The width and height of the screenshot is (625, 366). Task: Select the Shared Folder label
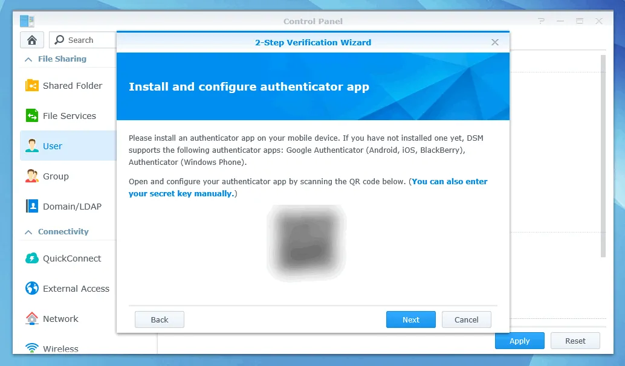73,86
